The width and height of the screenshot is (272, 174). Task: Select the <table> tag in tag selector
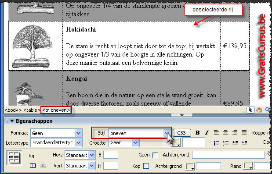click(x=32, y=110)
